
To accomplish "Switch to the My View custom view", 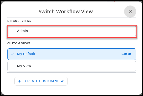I will (x=72, y=66).
